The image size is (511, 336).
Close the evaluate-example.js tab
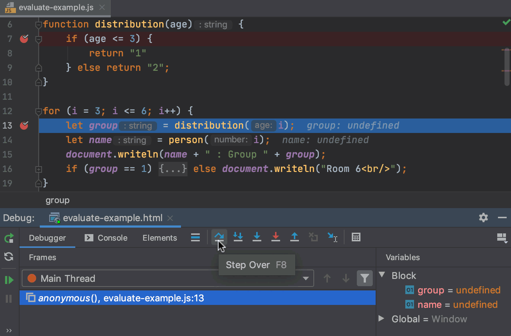[x=102, y=7]
